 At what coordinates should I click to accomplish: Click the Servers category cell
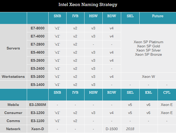13,48
